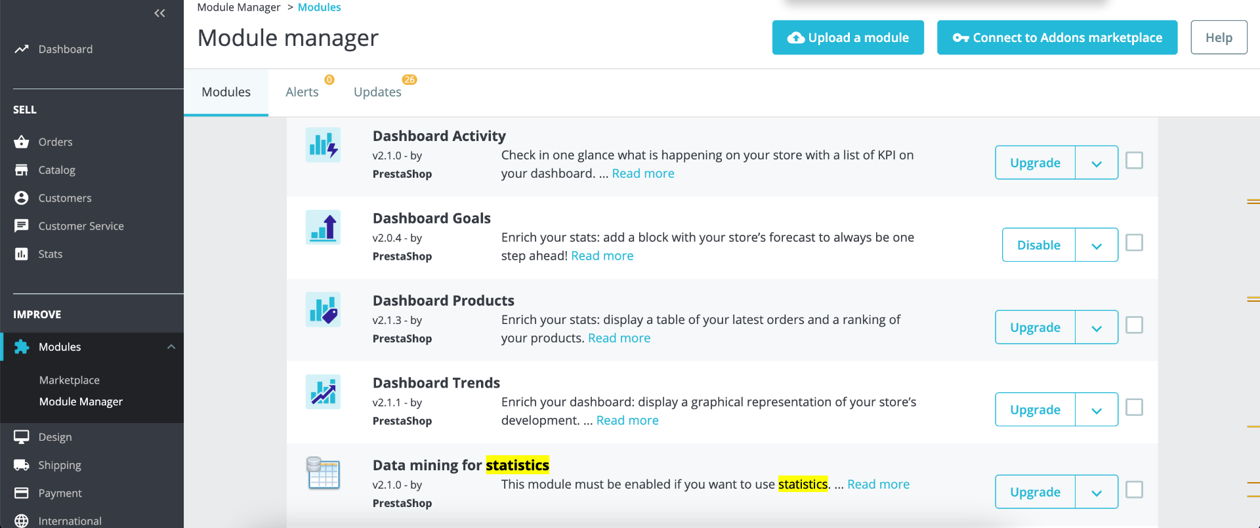Image resolution: width=1260 pixels, height=528 pixels.
Task: Switch to the Updates tab
Action: 377,92
